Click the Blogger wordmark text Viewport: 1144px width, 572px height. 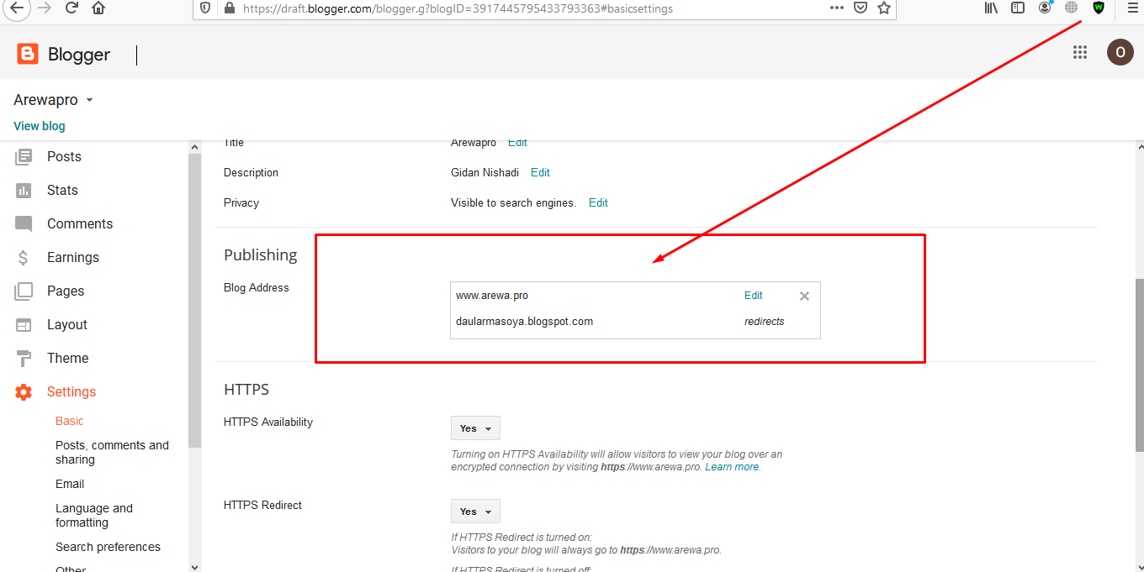click(x=79, y=55)
